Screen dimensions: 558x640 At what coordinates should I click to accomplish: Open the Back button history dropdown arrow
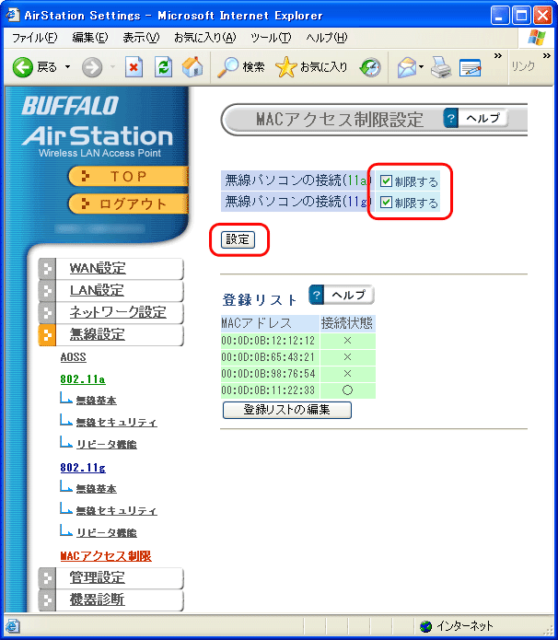(66, 67)
